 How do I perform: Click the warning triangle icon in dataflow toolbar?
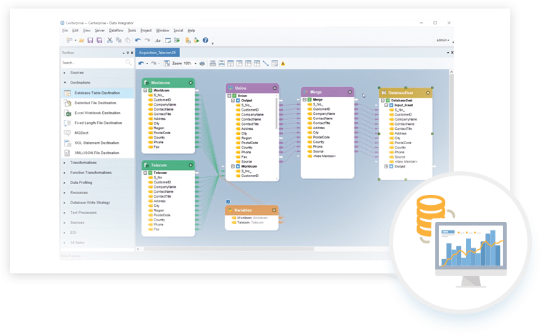coord(283,64)
